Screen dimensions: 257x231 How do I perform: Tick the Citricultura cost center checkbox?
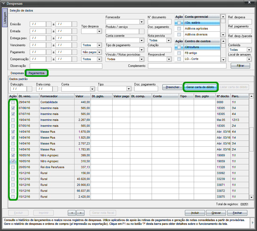point(179,47)
